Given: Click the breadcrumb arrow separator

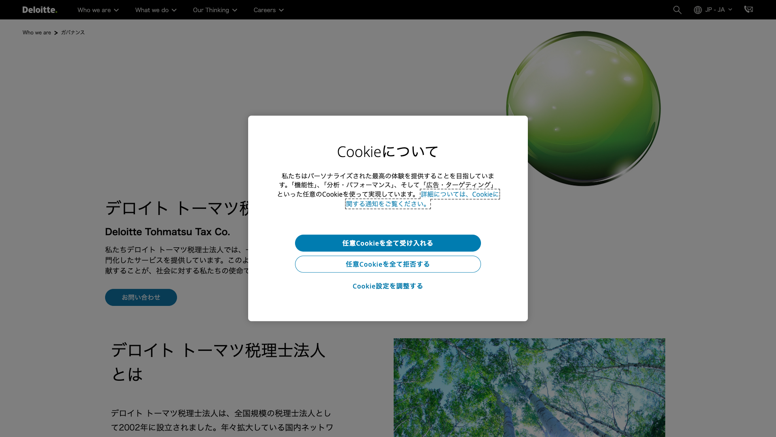Looking at the screenshot, I should [56, 33].
